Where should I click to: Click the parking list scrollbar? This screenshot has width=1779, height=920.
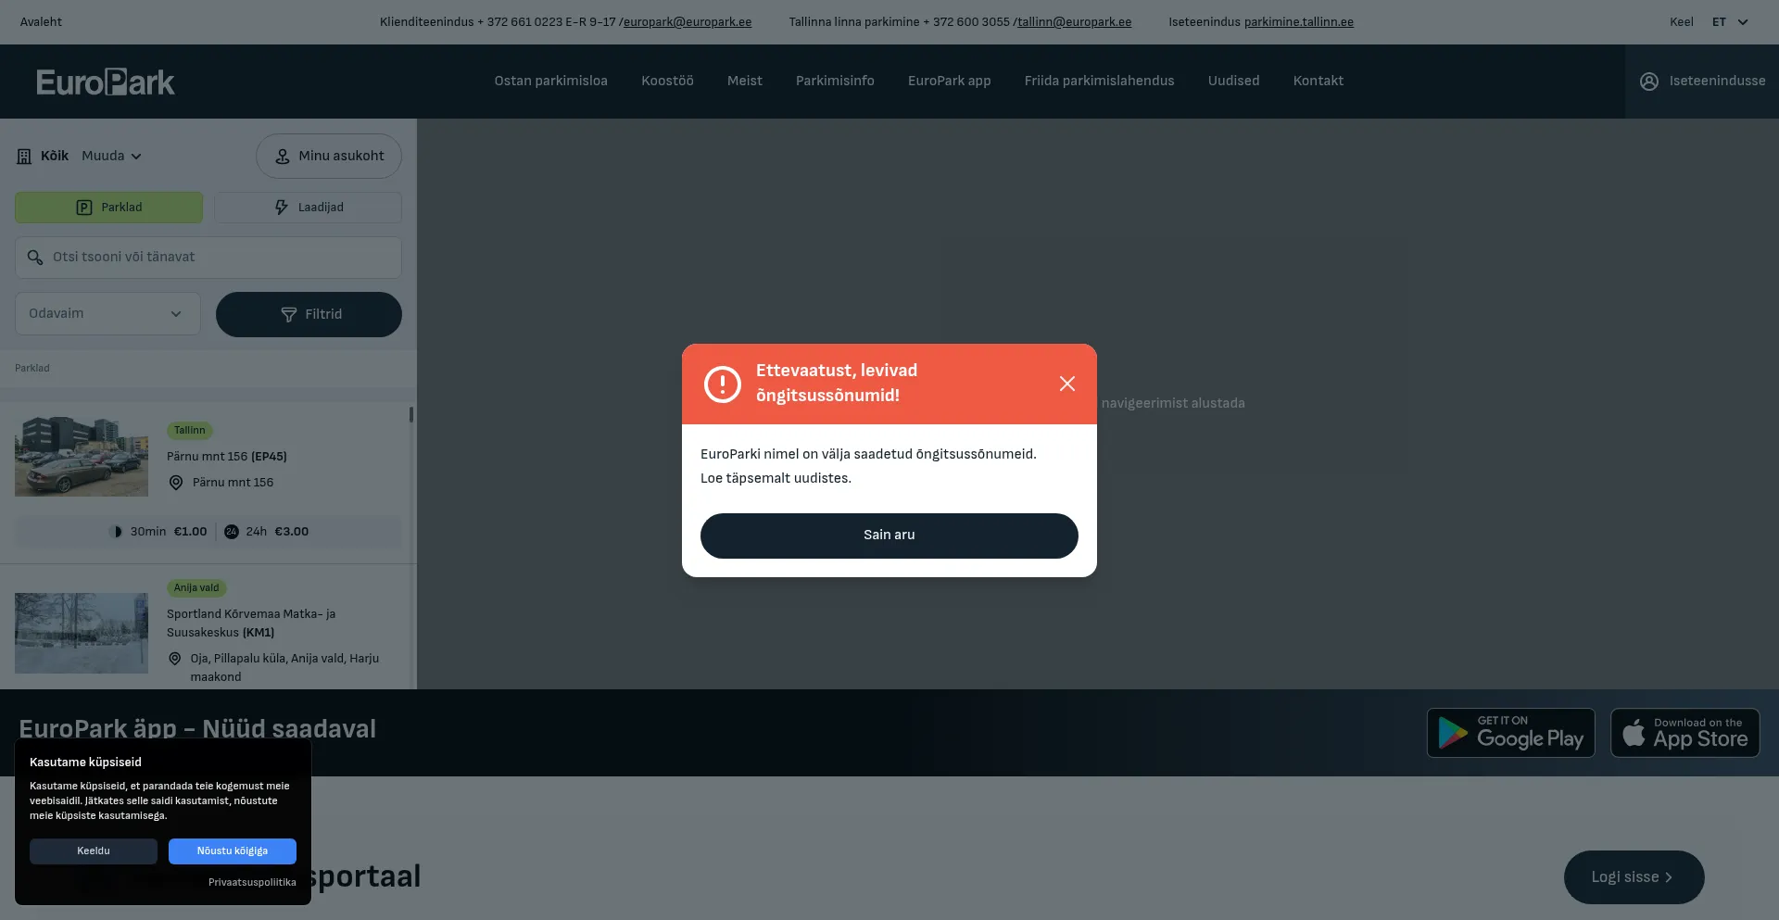(x=411, y=415)
